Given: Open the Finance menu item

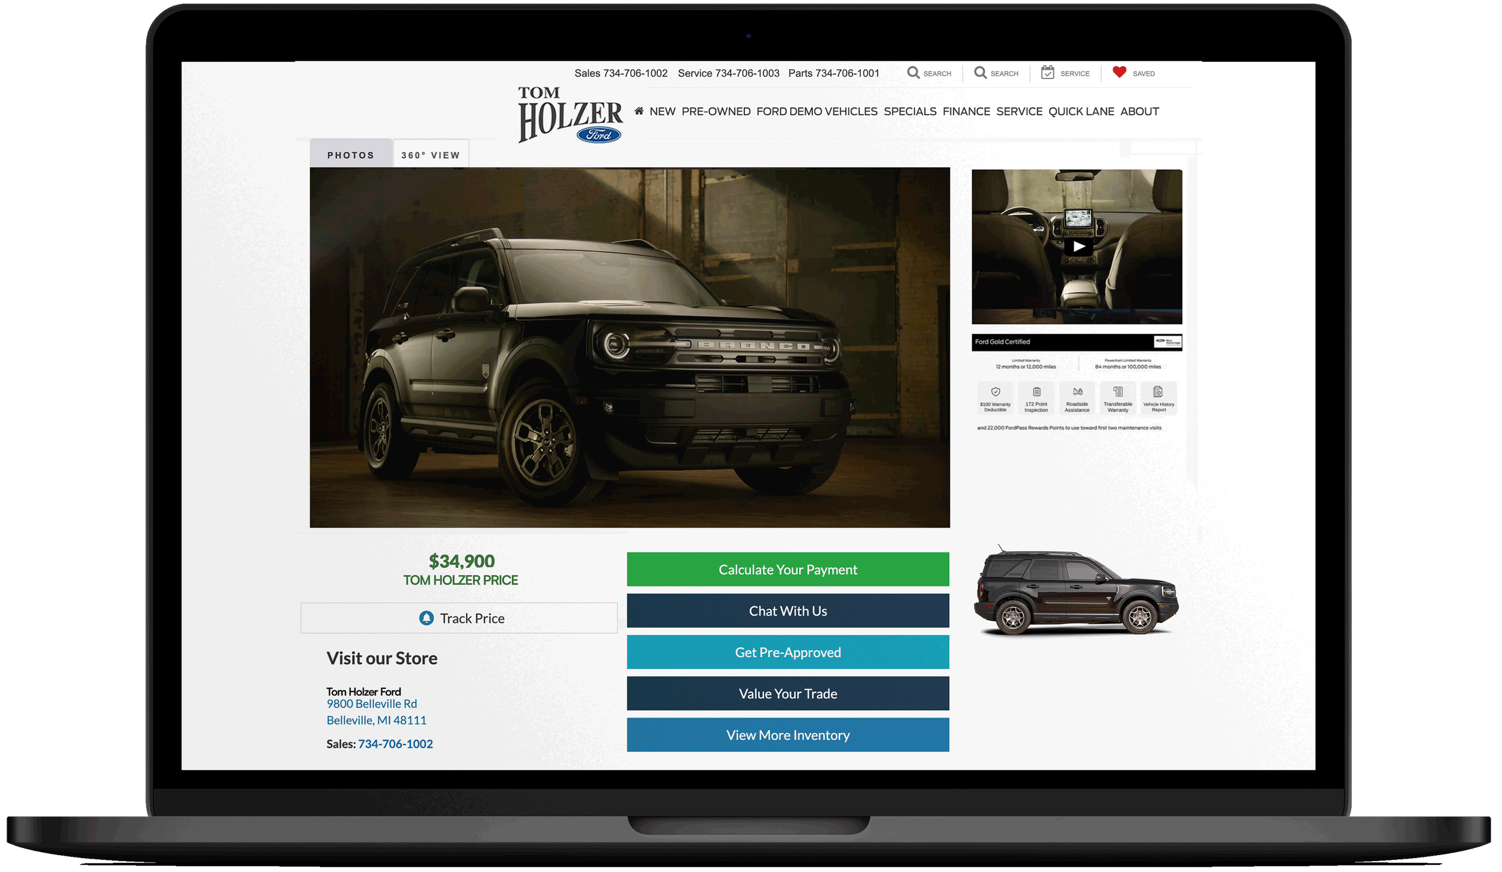Looking at the screenshot, I should tap(966, 111).
